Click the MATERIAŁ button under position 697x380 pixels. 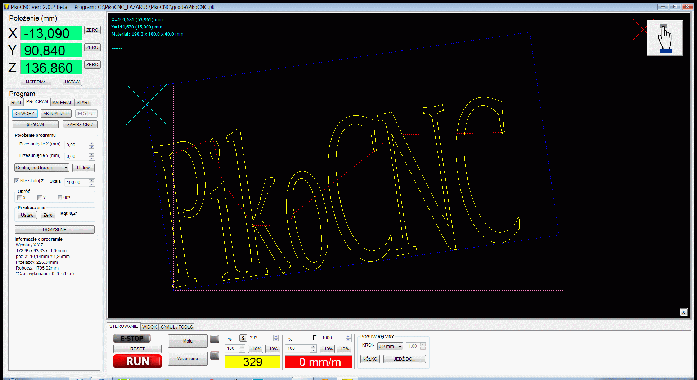click(x=36, y=82)
